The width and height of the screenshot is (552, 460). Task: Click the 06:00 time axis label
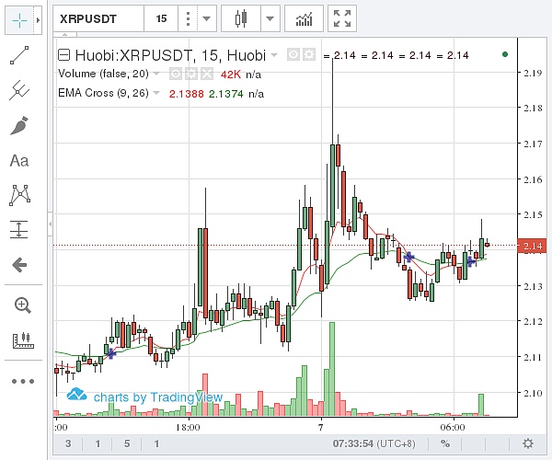pos(453,427)
